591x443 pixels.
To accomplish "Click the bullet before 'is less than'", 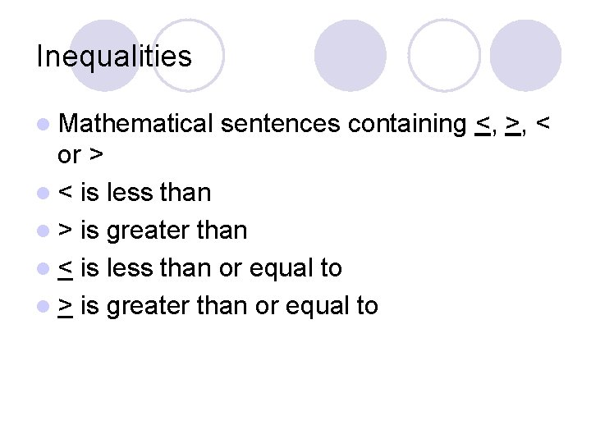I will (44, 194).
